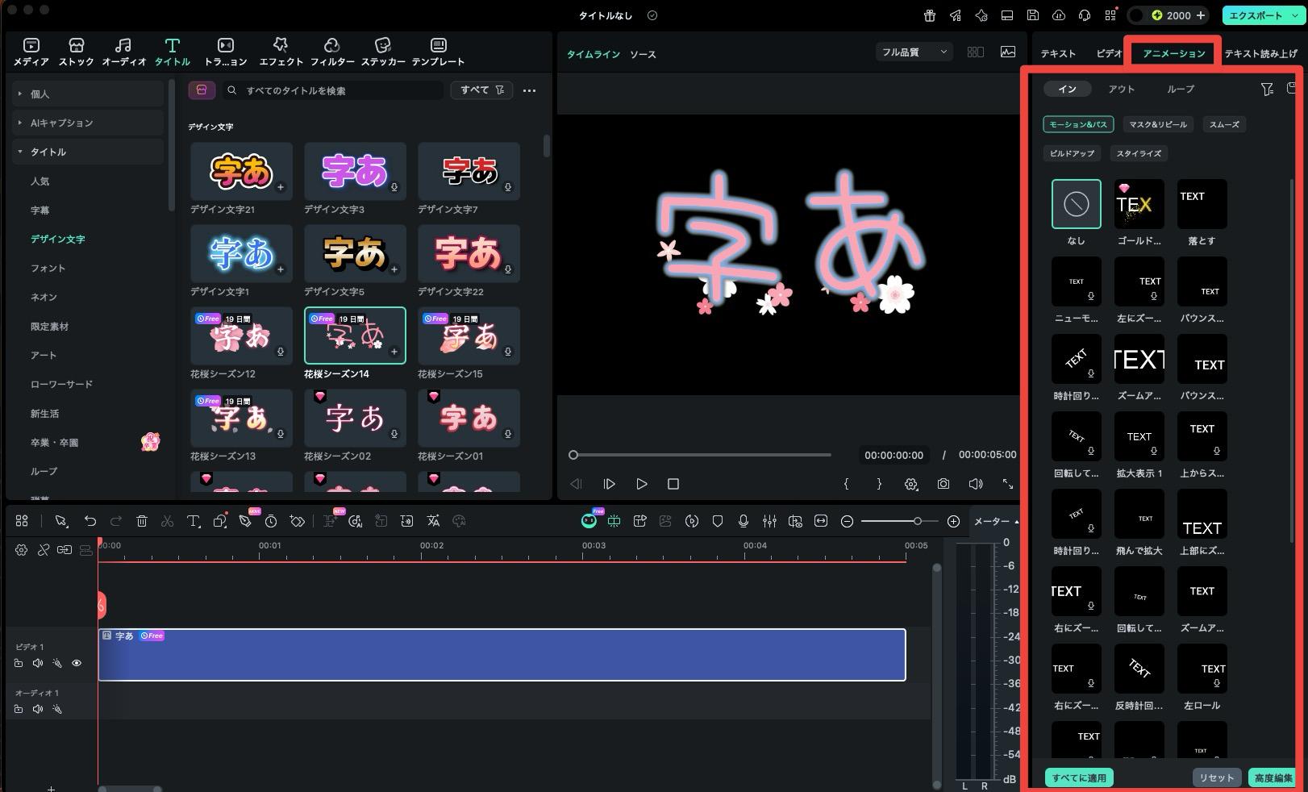The image size is (1308, 792).
Task: Open the エクスポート dropdown arrow
Action: pos(1293,15)
